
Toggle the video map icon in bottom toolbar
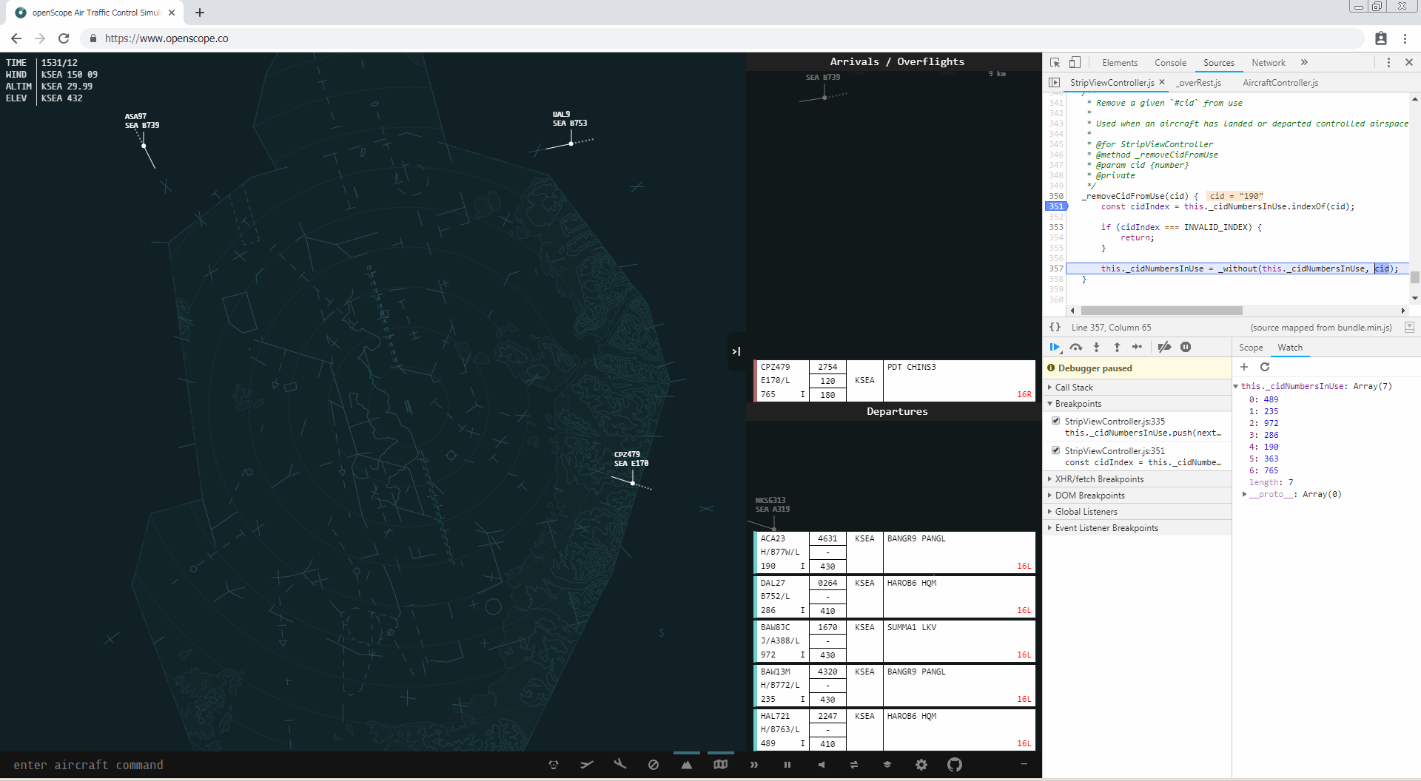tap(721, 765)
